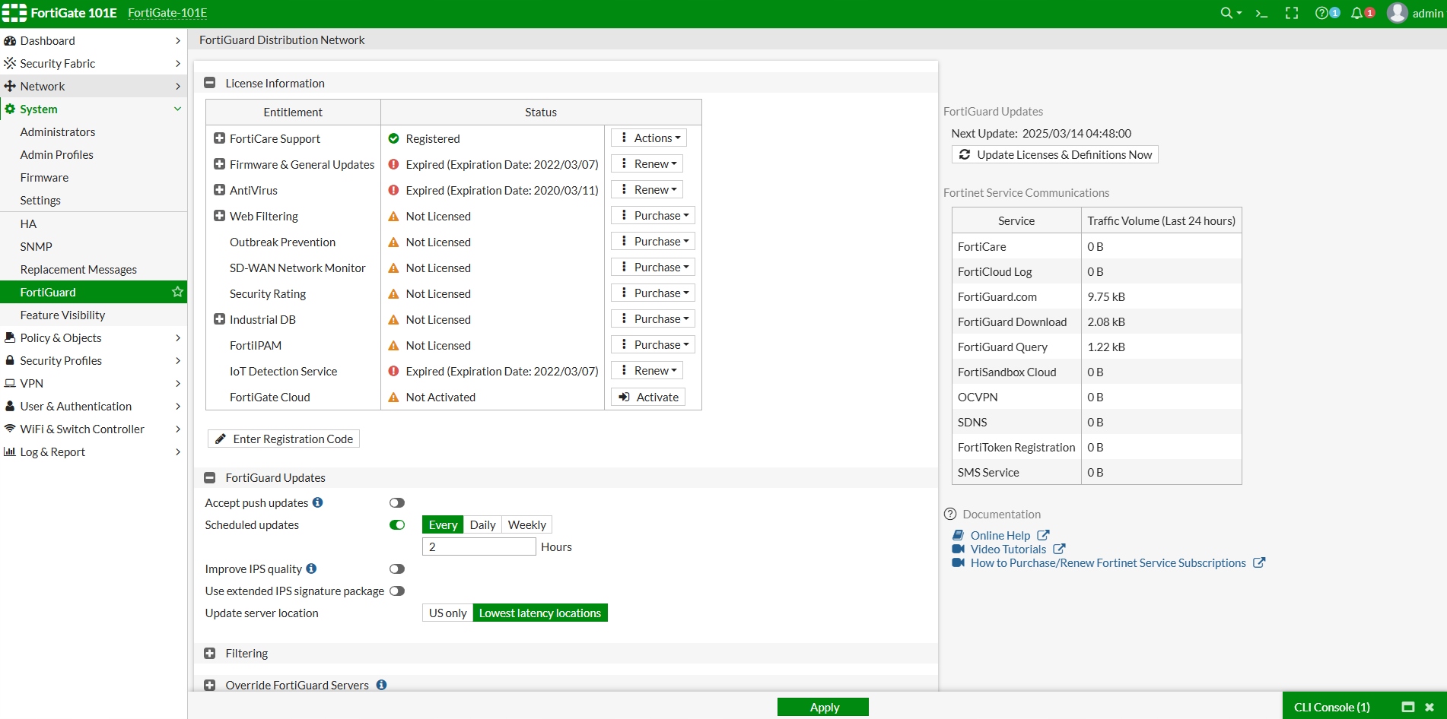The width and height of the screenshot is (1447, 719).
Task: Show info for Override FortiGuard Servers
Action: coord(382,685)
